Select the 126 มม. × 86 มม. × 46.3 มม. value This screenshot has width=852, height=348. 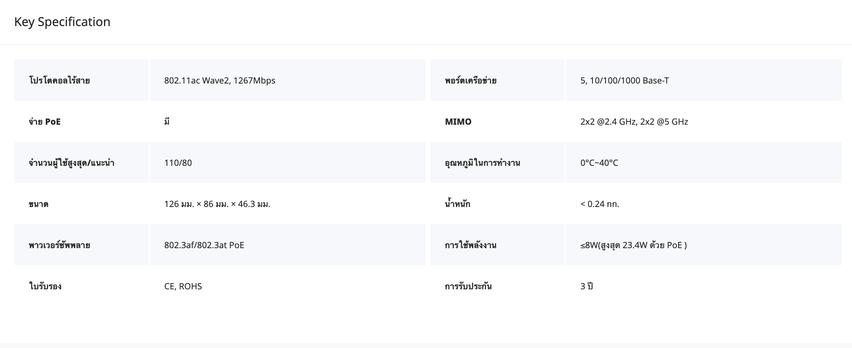(217, 204)
